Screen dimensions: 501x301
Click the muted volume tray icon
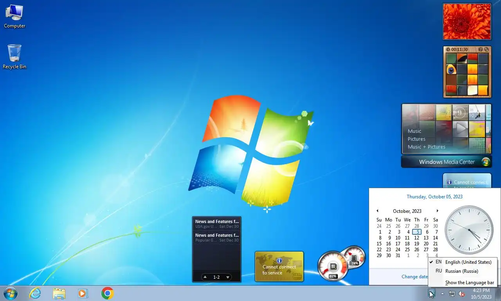pyautogui.click(x=461, y=294)
